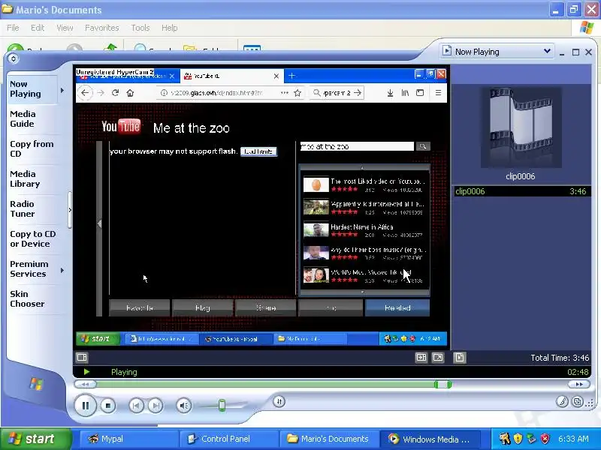The height and width of the screenshot is (450, 601).
Task: Click the status play icon beside Playing
Action: coord(86,372)
